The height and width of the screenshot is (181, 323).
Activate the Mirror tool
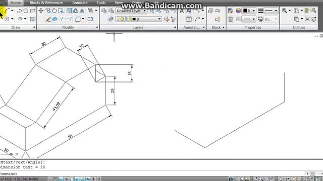(x=82, y=11)
